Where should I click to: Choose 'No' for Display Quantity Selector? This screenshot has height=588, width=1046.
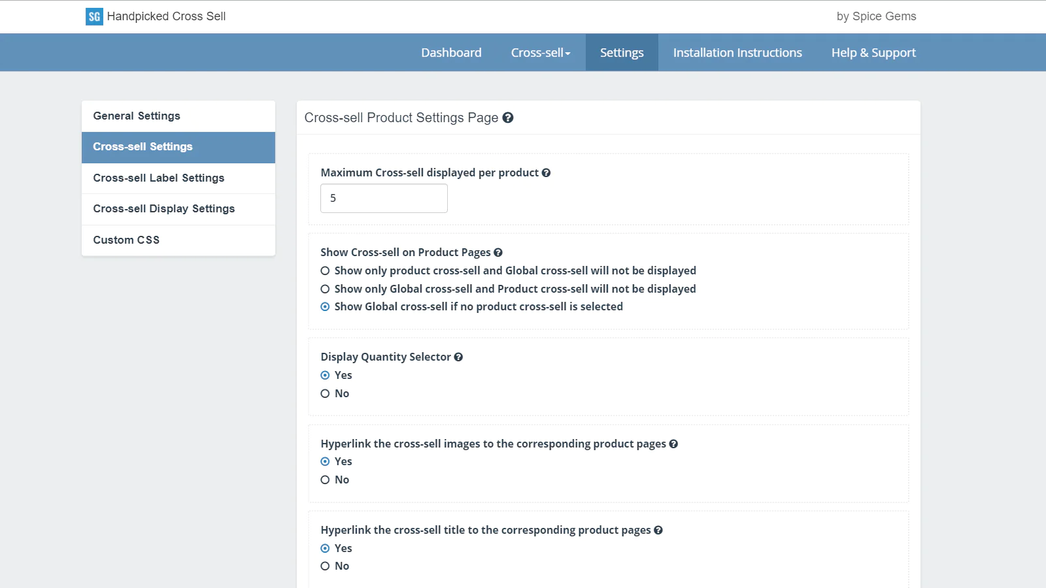click(325, 393)
